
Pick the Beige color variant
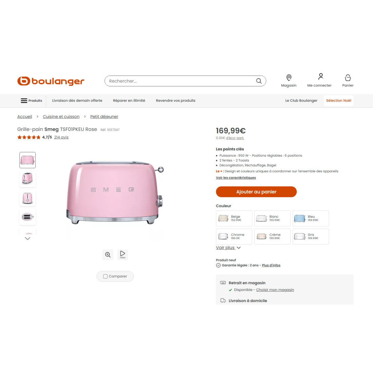click(x=234, y=218)
